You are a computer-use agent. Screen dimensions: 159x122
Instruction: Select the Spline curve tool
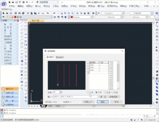pos(22,50)
